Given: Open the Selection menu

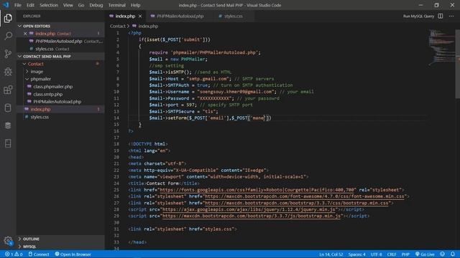Looking at the screenshot, I should click(49, 5).
